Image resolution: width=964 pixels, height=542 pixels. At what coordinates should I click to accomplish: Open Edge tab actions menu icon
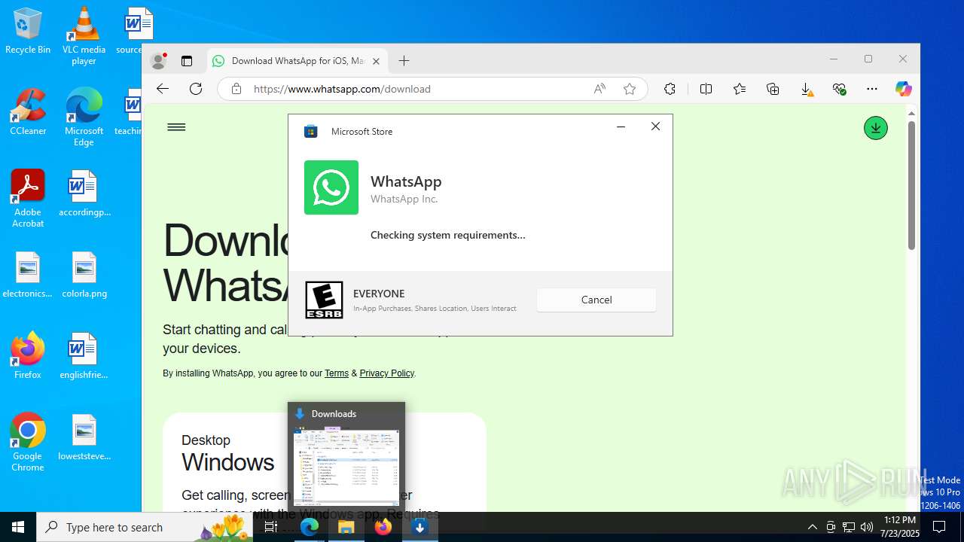point(187,61)
